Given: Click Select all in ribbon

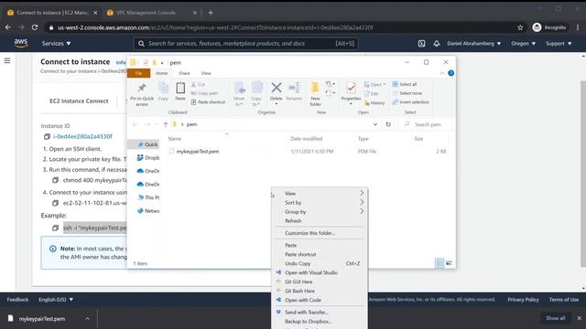Looking at the screenshot, I should 405,84.
